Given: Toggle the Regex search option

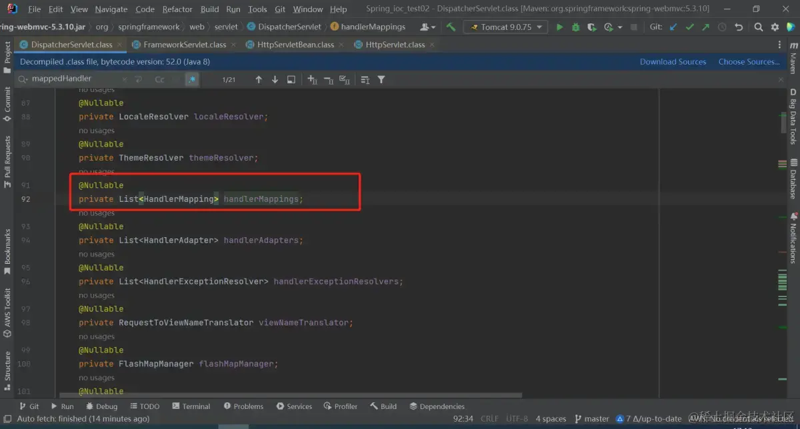Looking at the screenshot, I should pyautogui.click(x=192, y=79).
